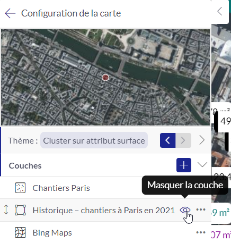This screenshot has height=243, width=231.
Task: Edit the theme name Cluster sur attribut surface
Action: [x=94, y=140]
